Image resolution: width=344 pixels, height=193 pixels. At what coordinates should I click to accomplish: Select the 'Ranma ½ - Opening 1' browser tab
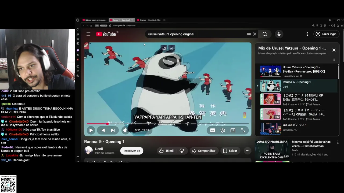[x=122, y=20]
